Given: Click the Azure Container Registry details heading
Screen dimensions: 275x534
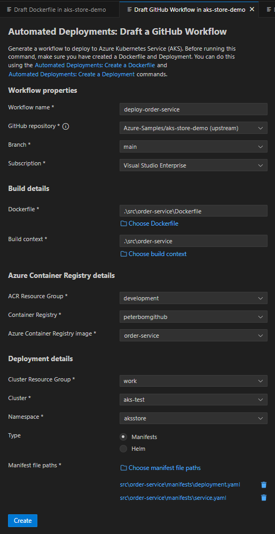Looking at the screenshot, I should [61, 275].
